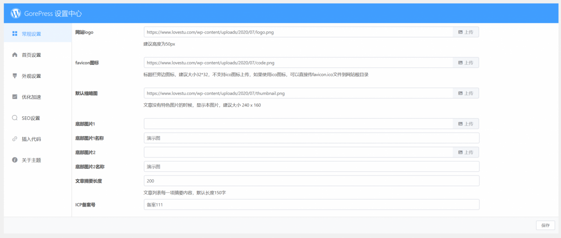Image resolution: width=561 pixels, height=238 pixels.
Task: Open the SEO设置 section
Action: (31, 118)
